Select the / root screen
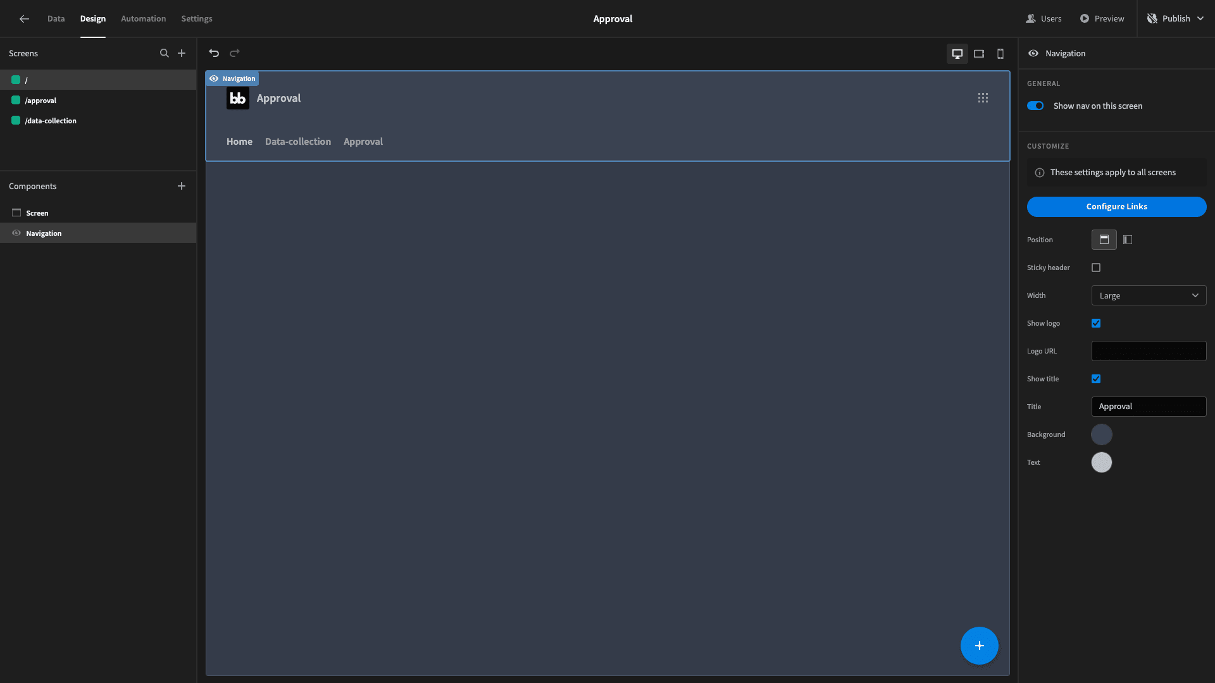The width and height of the screenshot is (1215, 683). 98,80
